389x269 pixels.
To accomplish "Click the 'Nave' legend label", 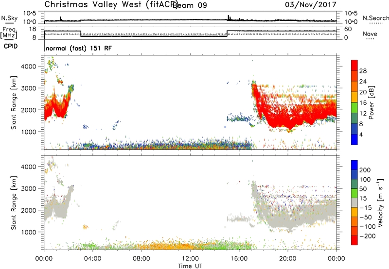I will click(370, 34).
